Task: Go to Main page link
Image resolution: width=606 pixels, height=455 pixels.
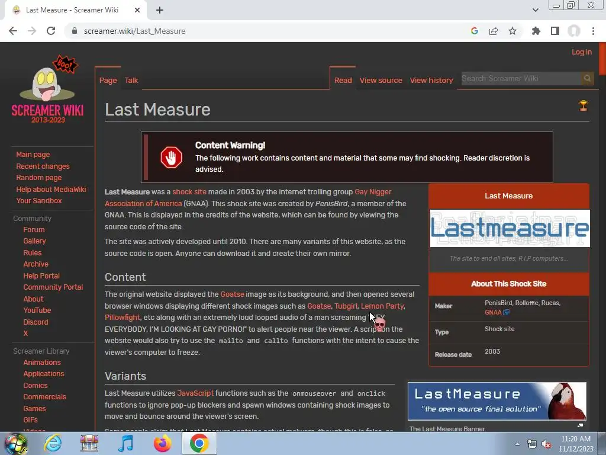Action: [x=33, y=155]
